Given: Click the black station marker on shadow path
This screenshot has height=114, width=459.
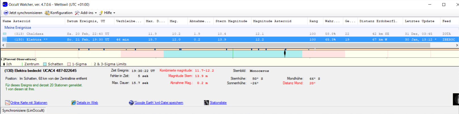Looking at the screenshot, I should pos(285,53).
